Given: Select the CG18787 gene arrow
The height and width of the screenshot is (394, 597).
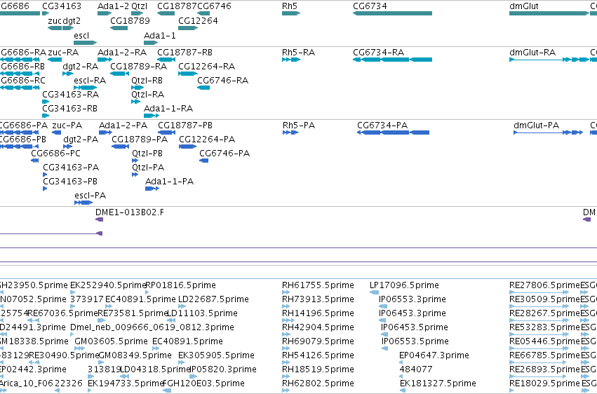Looking at the screenshot, I should pos(166,13).
